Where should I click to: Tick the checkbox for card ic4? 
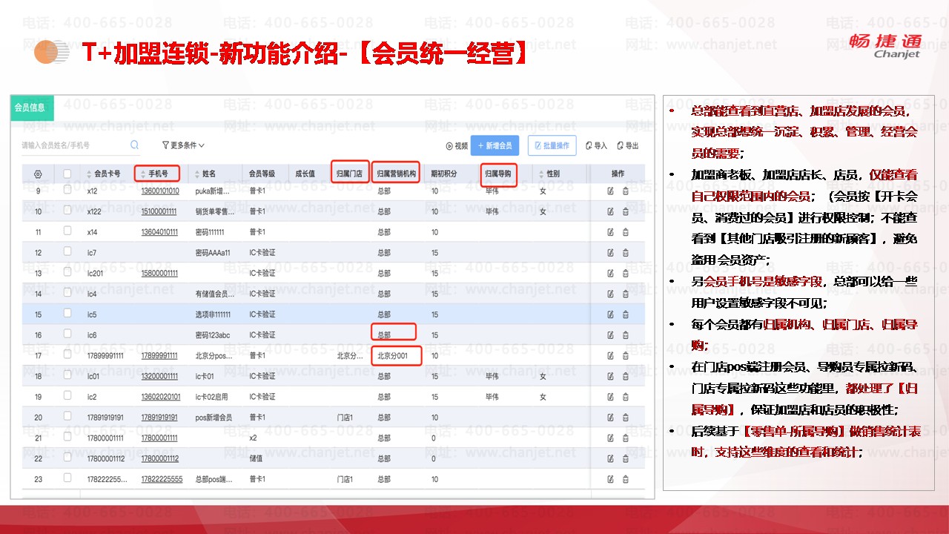pos(67,293)
